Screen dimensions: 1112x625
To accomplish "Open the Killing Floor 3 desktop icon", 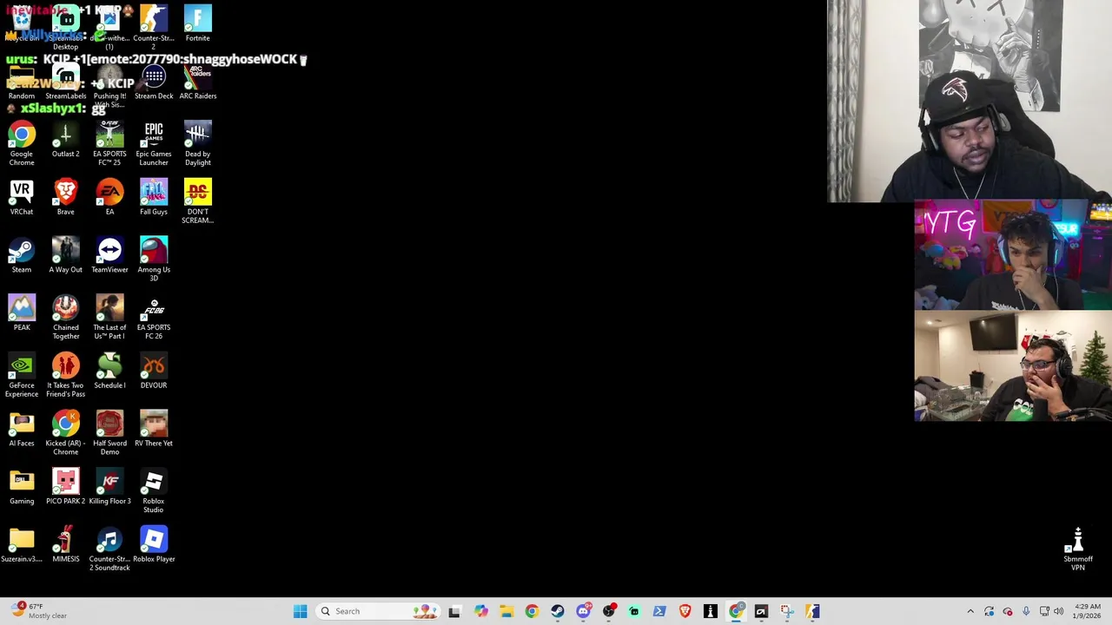I will point(109,487).
